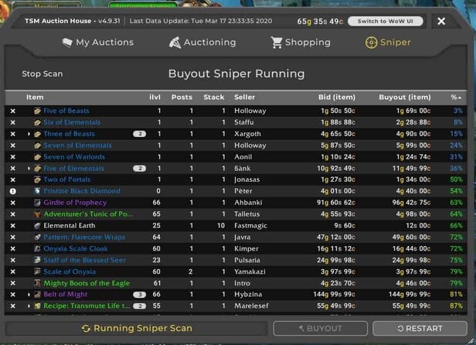
Task: Remove the Belt of Might row with X
Action: (12, 295)
